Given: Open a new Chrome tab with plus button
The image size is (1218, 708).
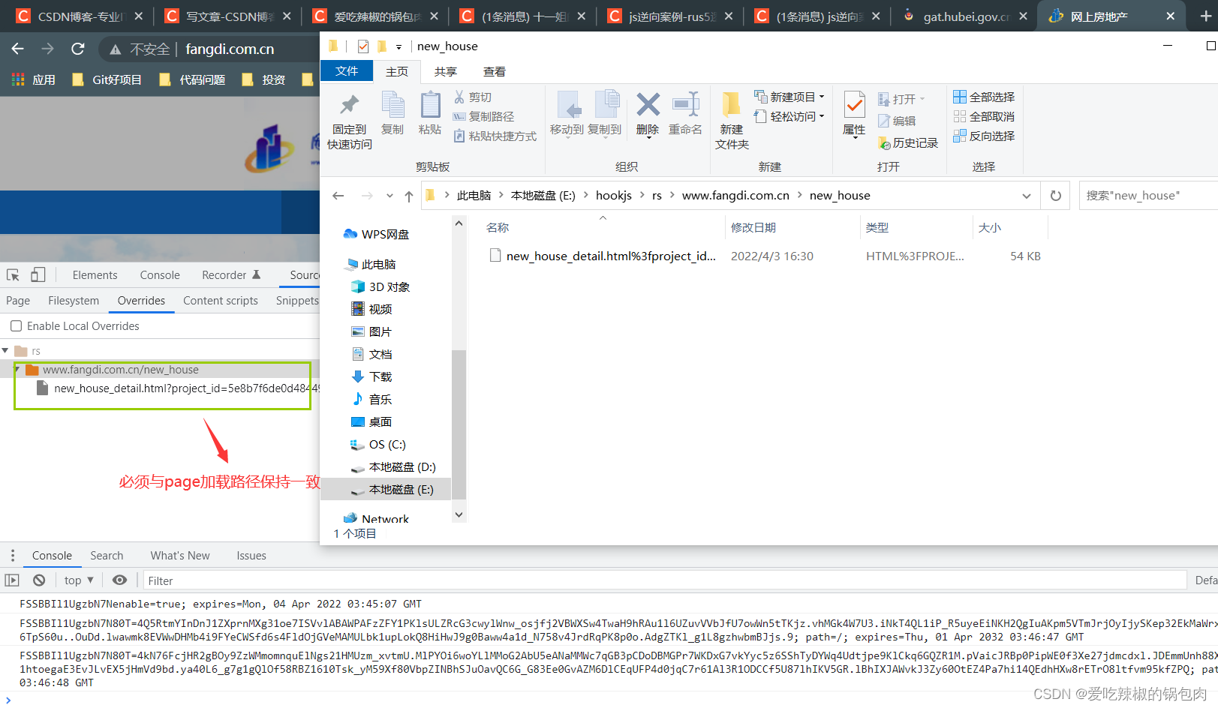Looking at the screenshot, I should (x=1205, y=16).
